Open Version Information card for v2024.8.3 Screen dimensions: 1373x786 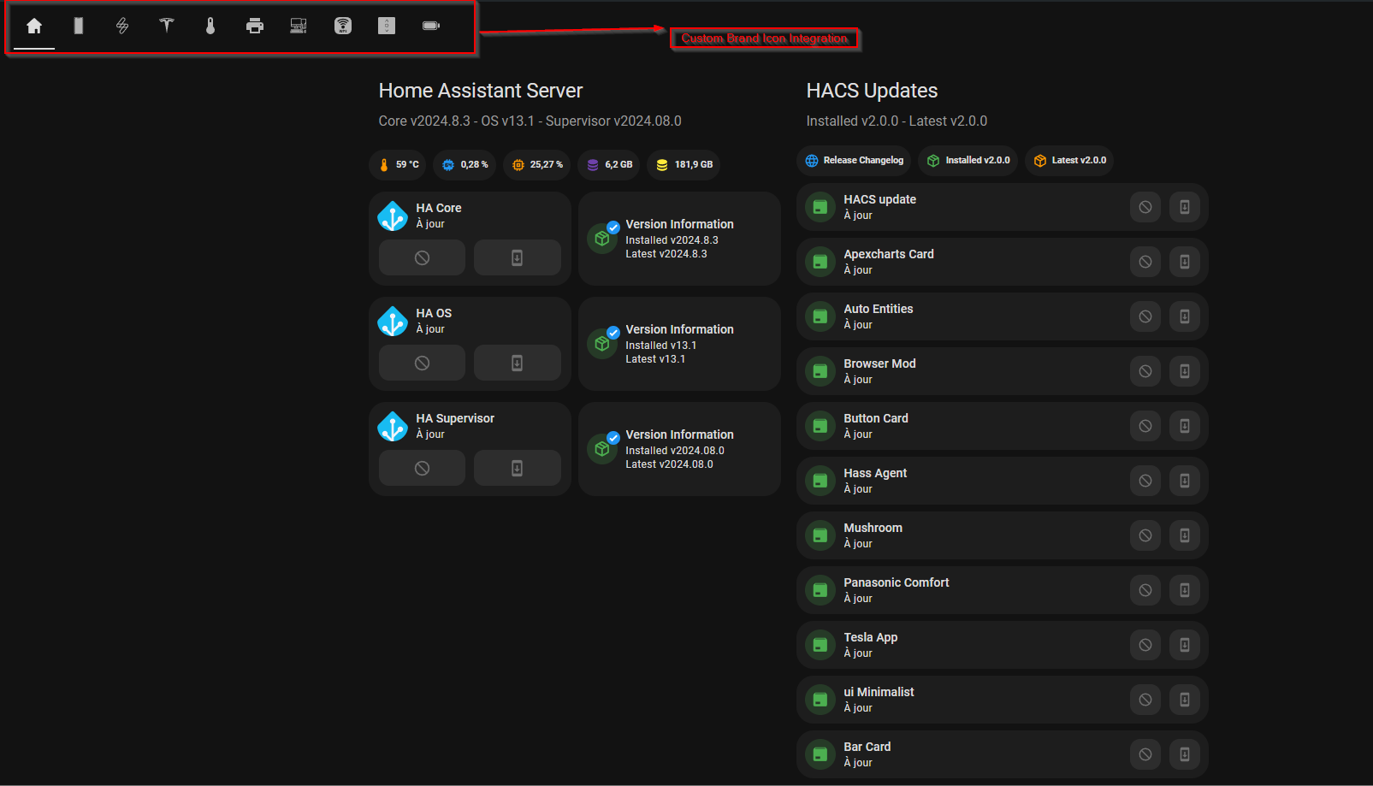(679, 239)
